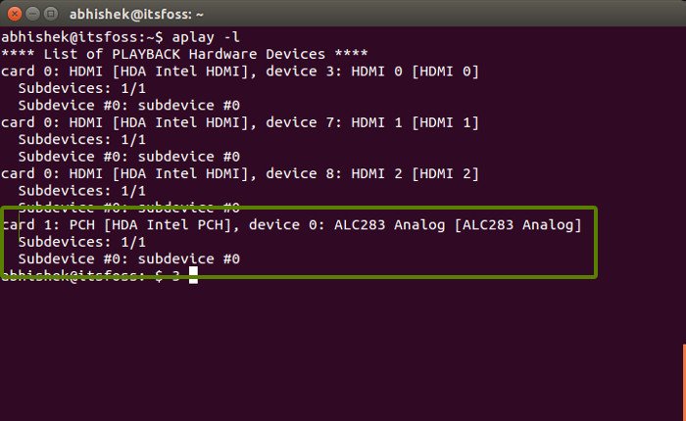Click the device 7: HDMI 1 line
This screenshot has height=421, width=686.
[x=240, y=122]
